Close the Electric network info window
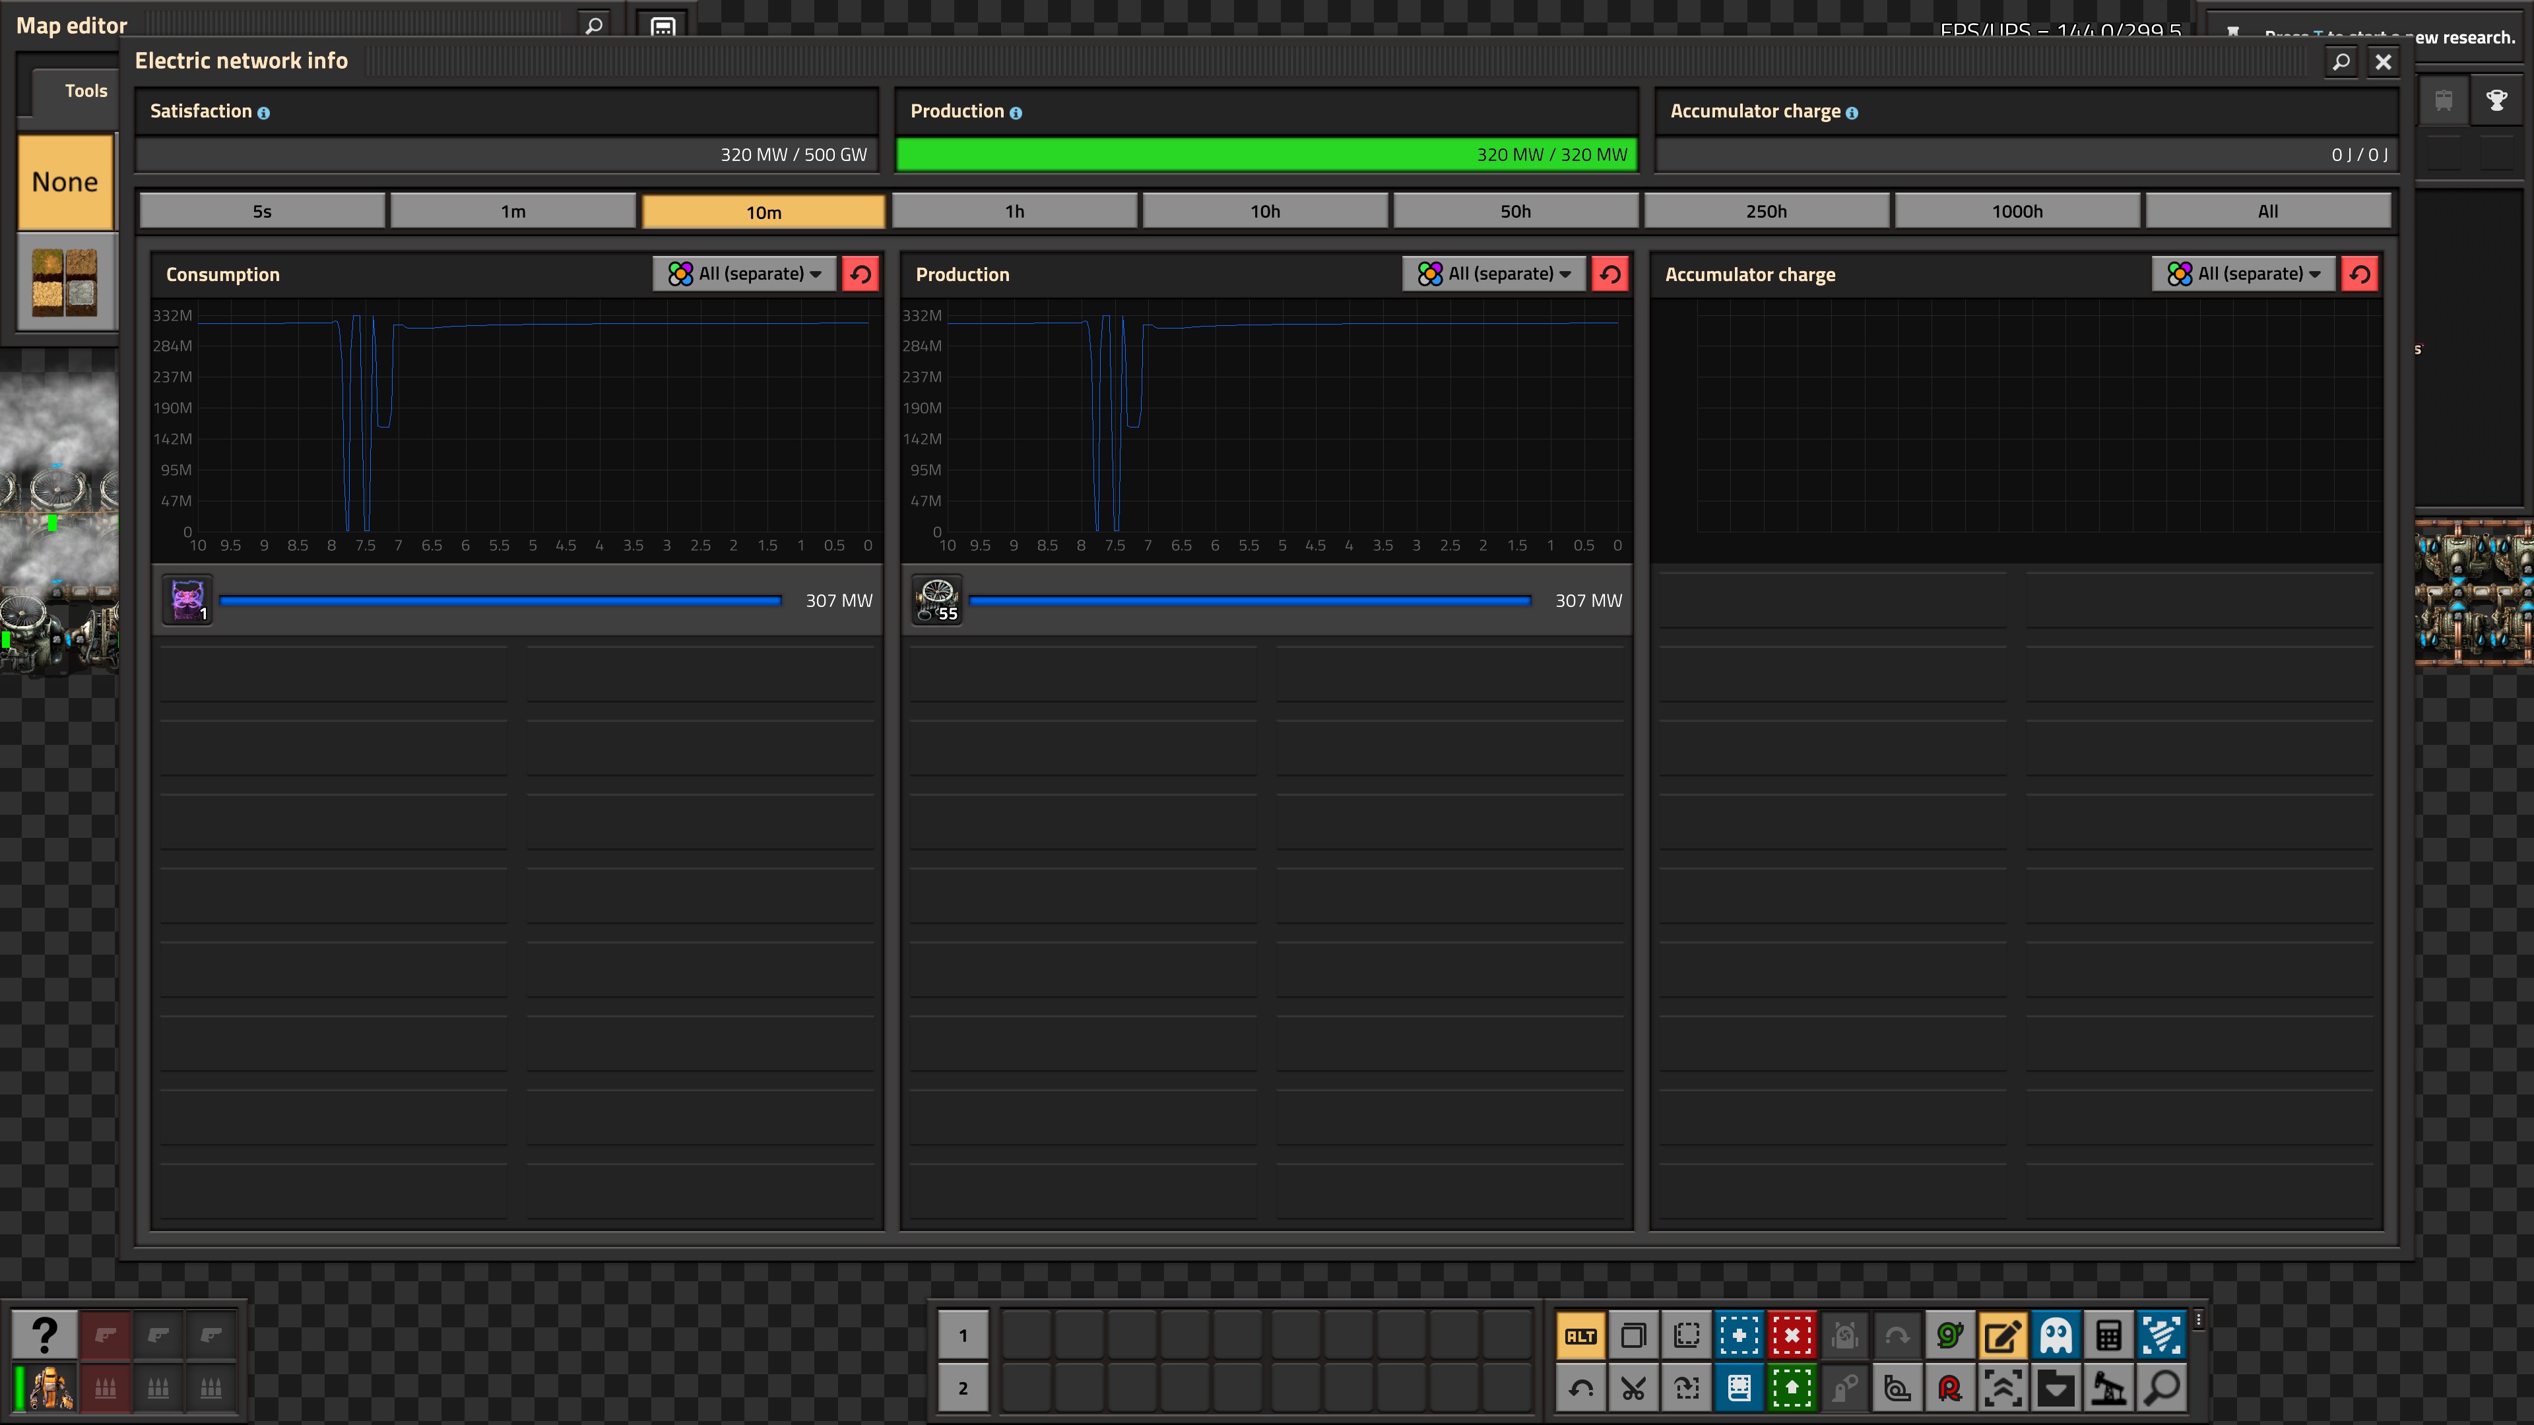 pos(2384,62)
